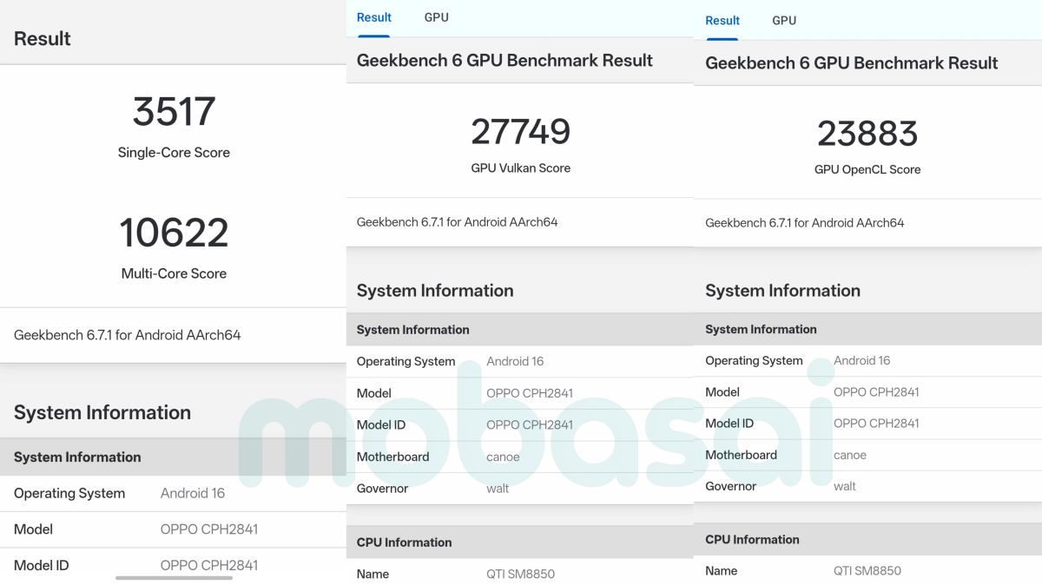
Task: Select Geekbench 6.7.1 version text in CPU panel
Action: [x=127, y=335]
